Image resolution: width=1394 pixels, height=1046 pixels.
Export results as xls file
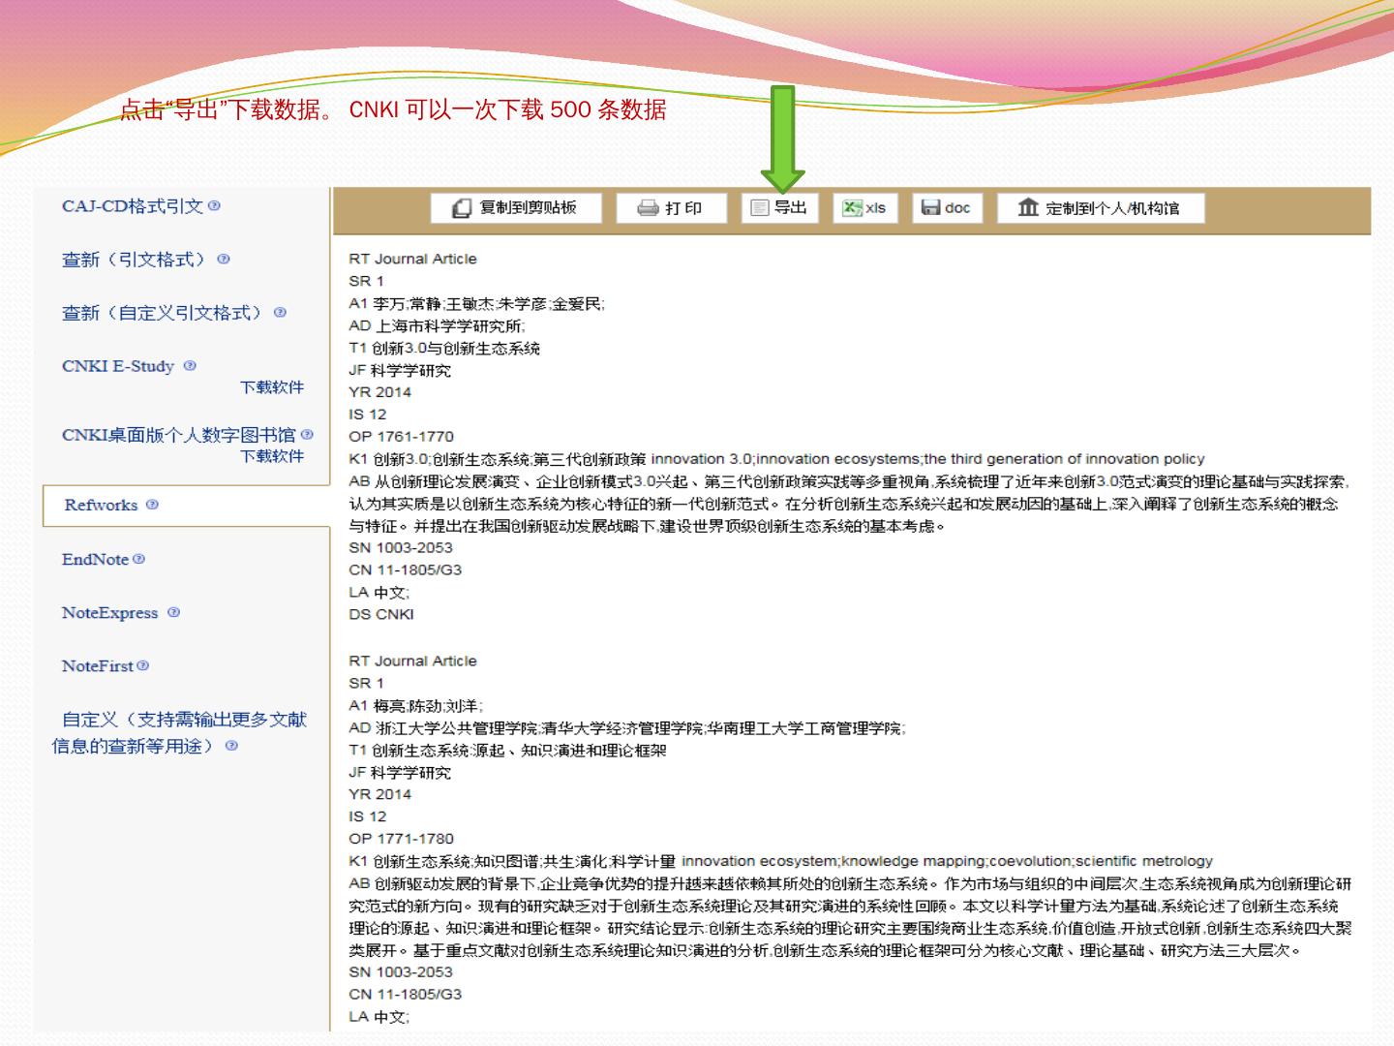point(865,208)
